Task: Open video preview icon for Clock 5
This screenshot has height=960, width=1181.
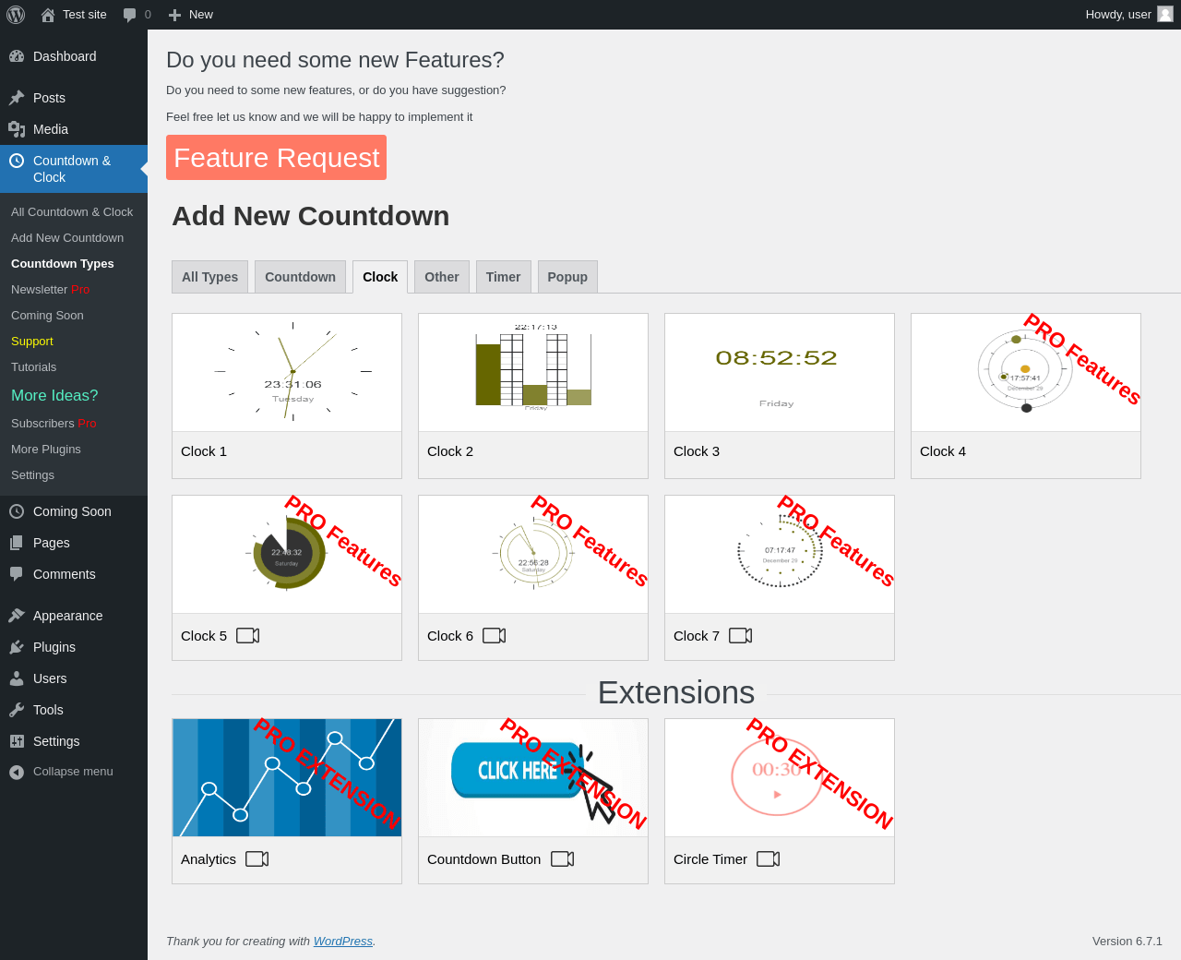Action: point(247,636)
